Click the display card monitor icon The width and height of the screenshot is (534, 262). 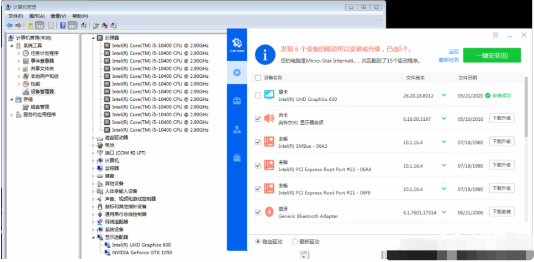[x=269, y=95]
